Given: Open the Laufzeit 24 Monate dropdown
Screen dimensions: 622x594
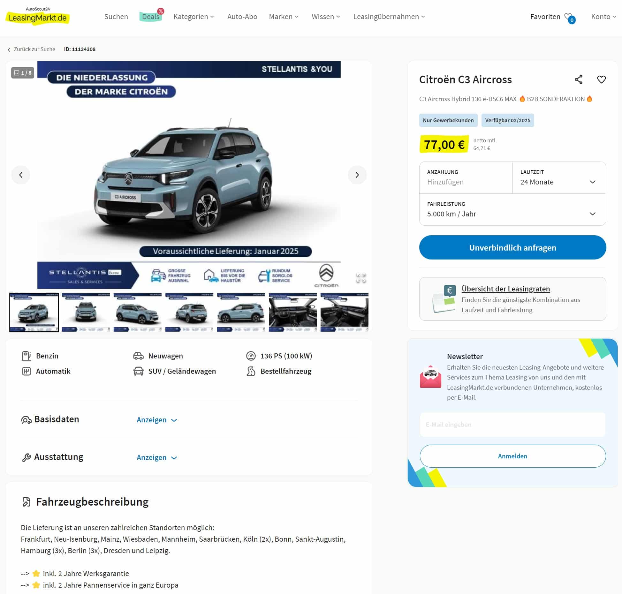Looking at the screenshot, I should click(559, 177).
